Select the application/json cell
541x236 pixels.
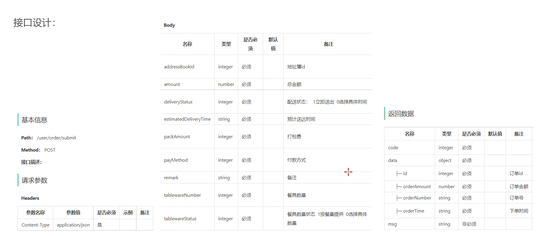coord(73,225)
